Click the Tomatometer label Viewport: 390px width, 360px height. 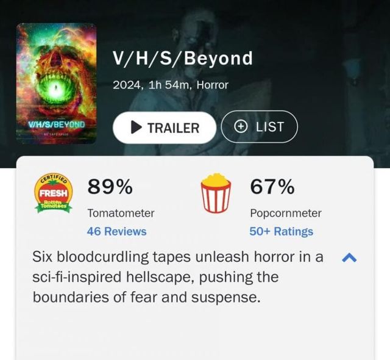click(x=121, y=213)
